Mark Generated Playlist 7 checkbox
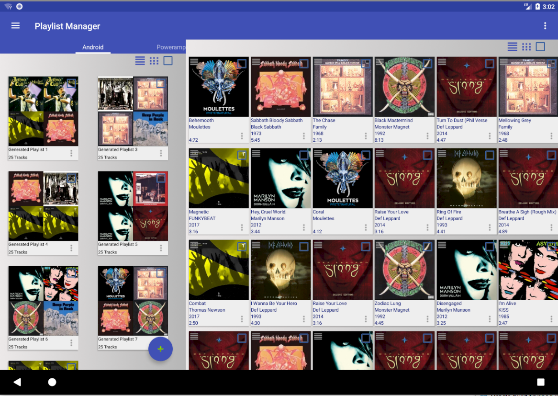 point(161,273)
